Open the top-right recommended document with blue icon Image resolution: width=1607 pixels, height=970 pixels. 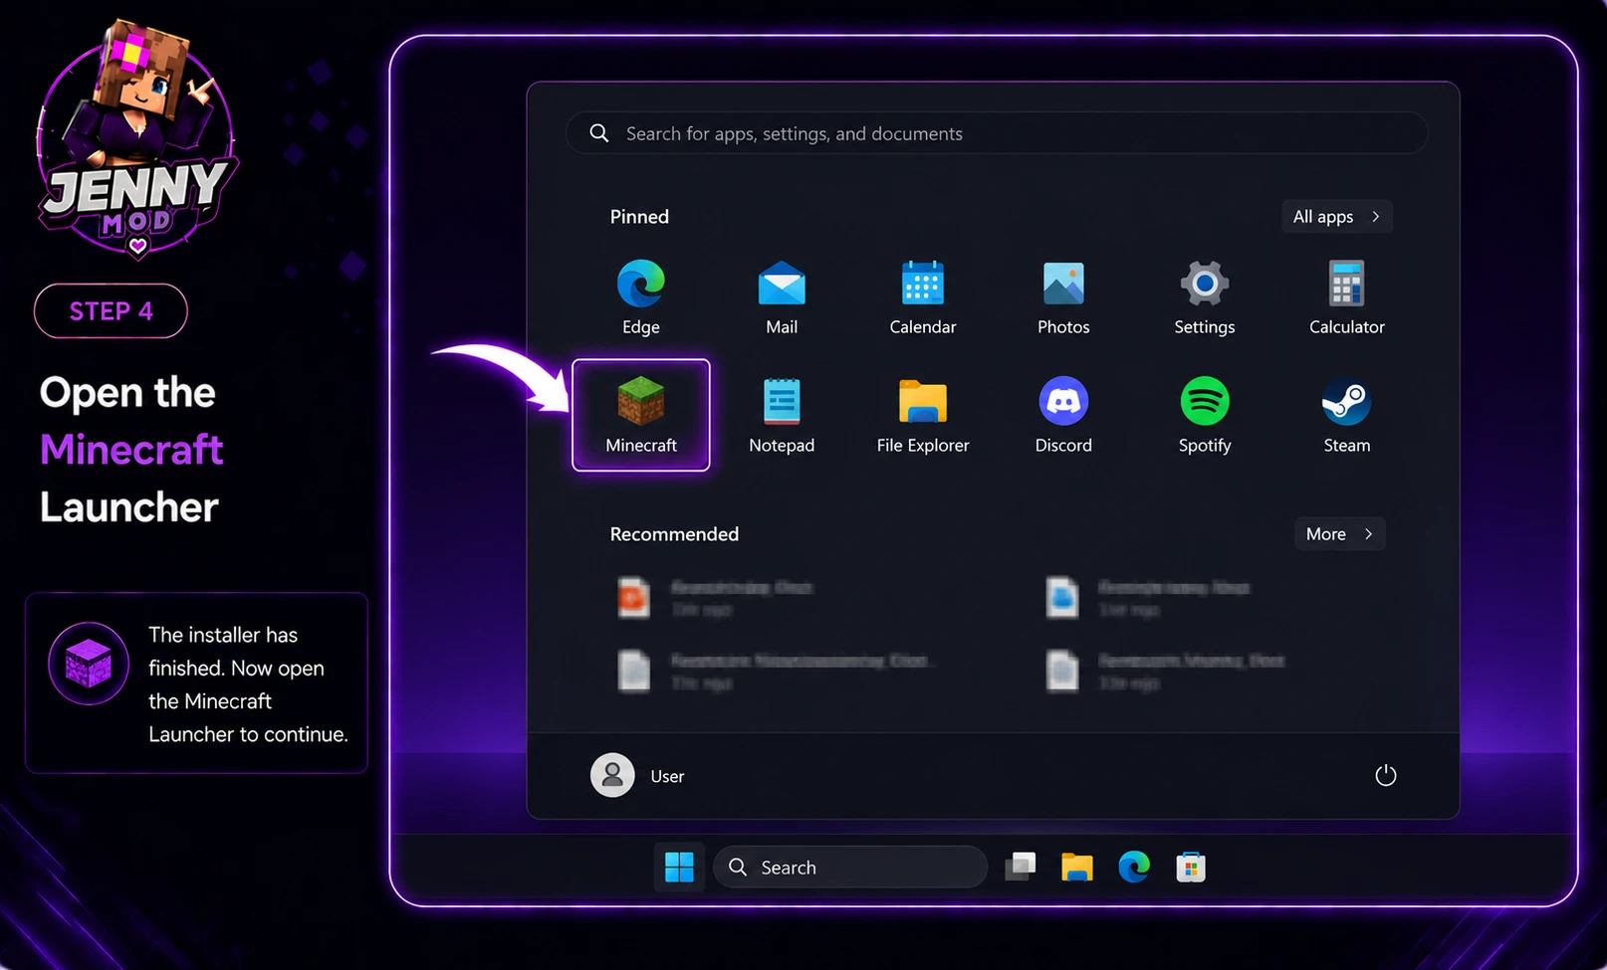click(1150, 598)
